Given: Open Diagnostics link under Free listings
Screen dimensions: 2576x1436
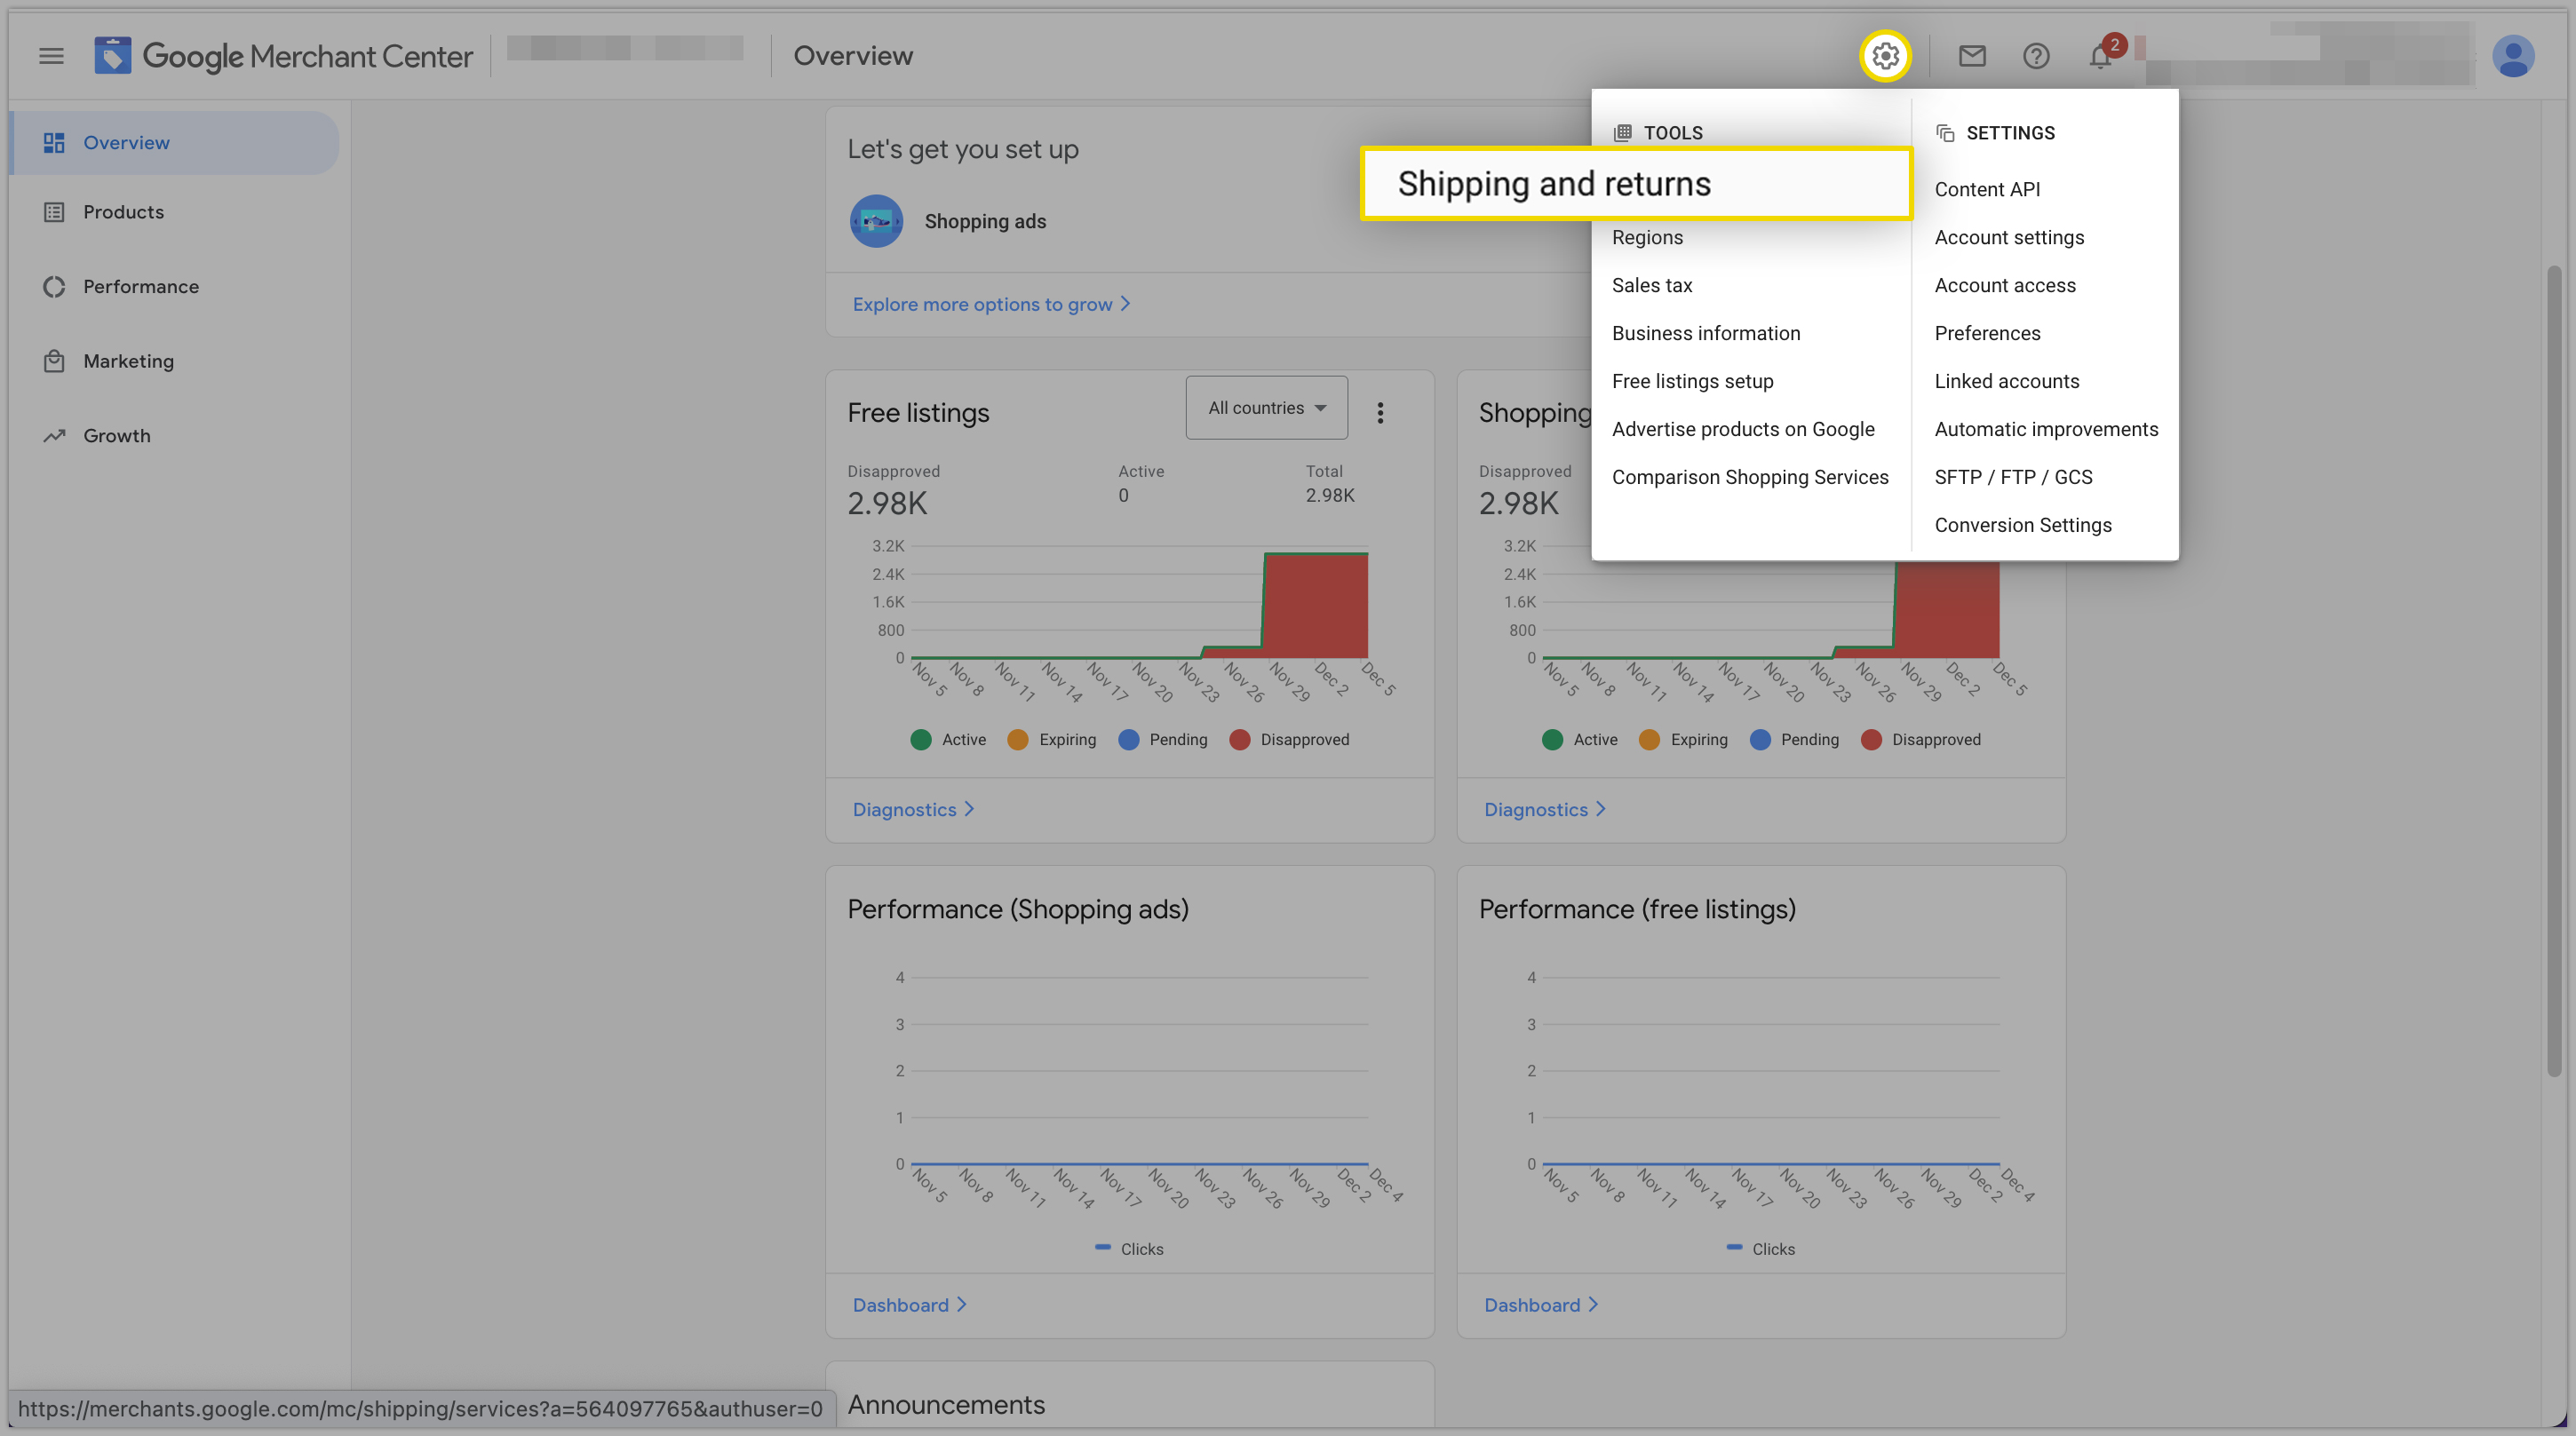Looking at the screenshot, I should click(x=912, y=809).
